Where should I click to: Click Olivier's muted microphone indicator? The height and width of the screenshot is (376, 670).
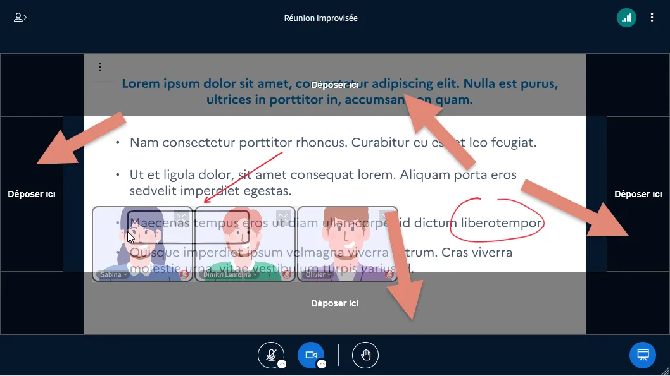click(389, 274)
